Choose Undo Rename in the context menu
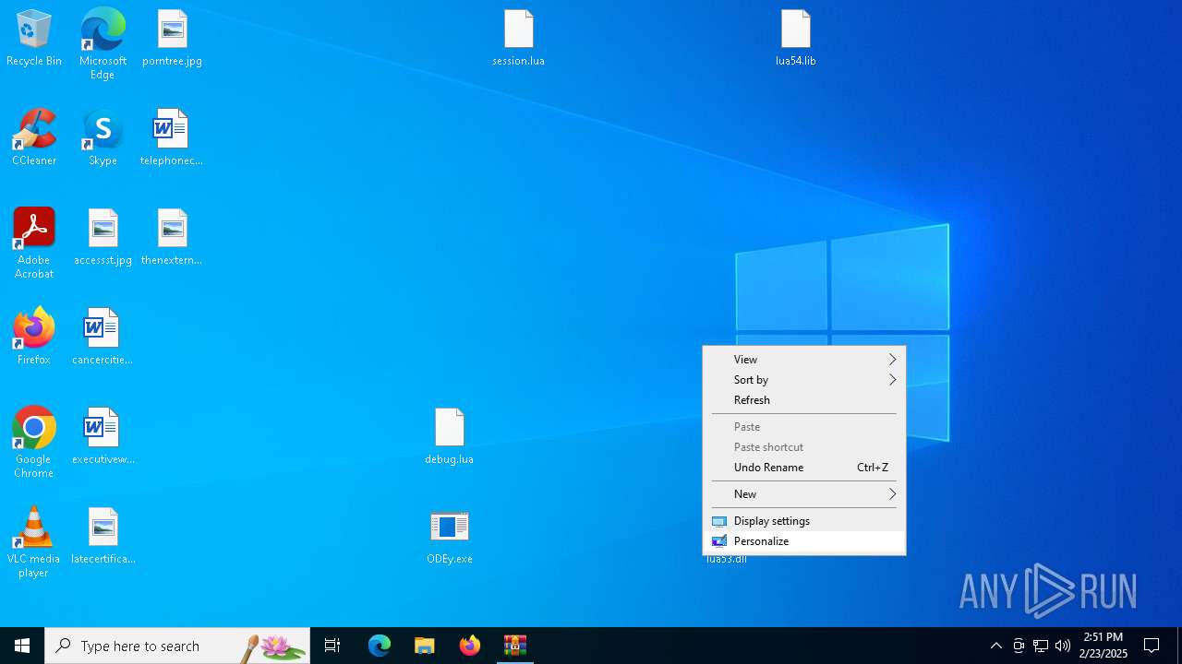The width and height of the screenshot is (1182, 664). [804, 468]
